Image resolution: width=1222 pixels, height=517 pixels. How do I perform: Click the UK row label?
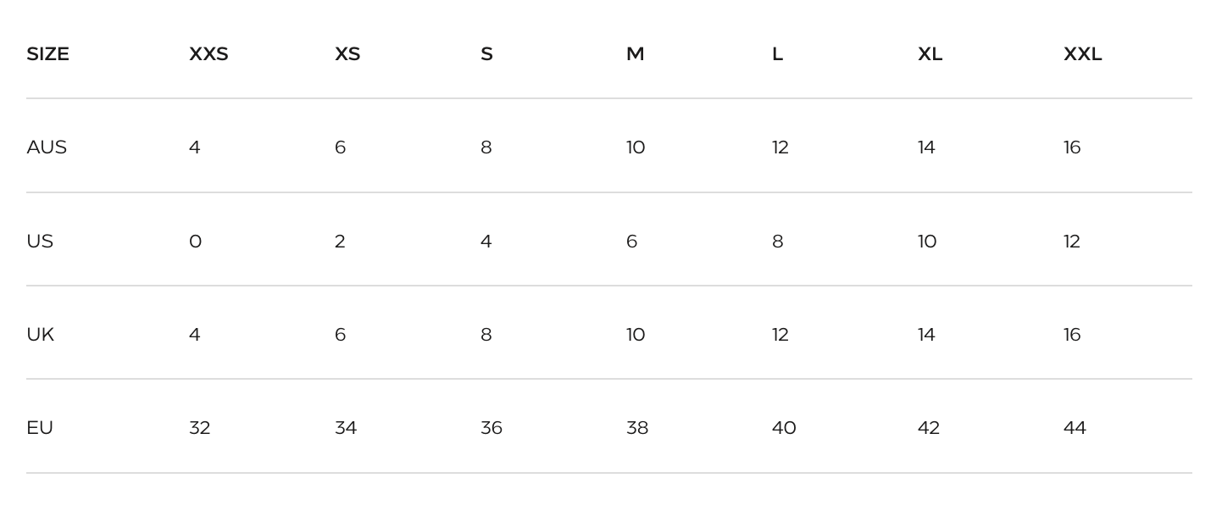tap(40, 335)
